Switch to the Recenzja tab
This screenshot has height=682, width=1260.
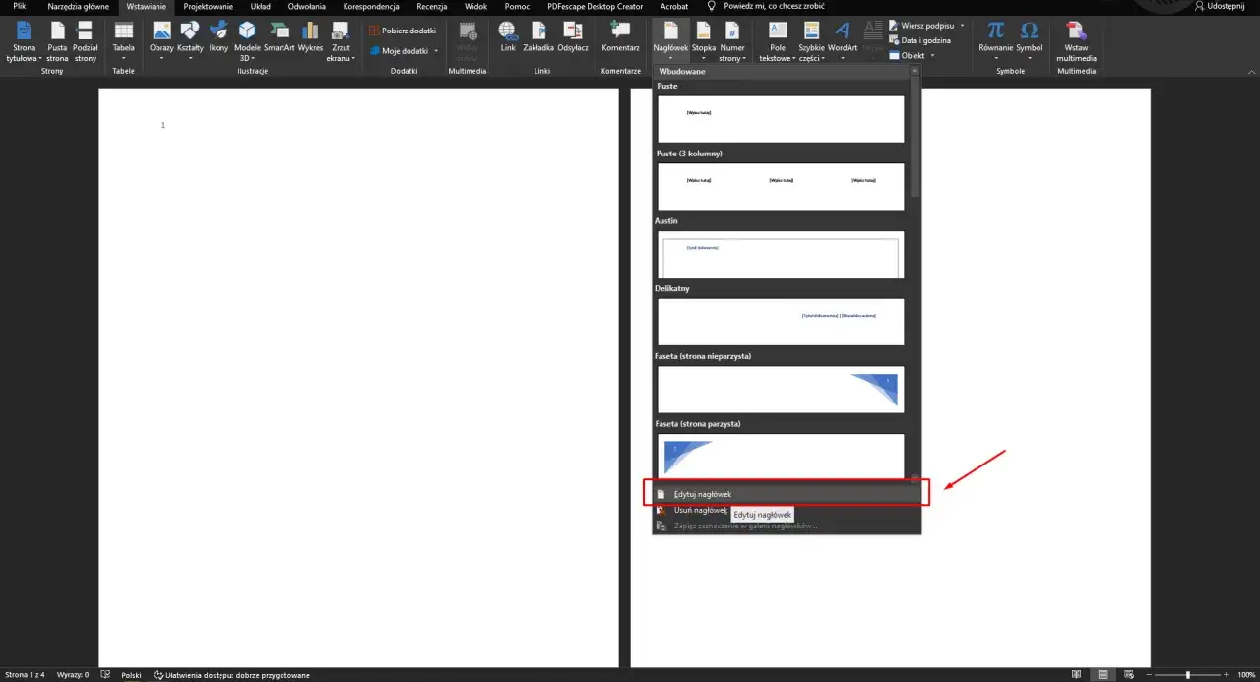[x=432, y=6]
